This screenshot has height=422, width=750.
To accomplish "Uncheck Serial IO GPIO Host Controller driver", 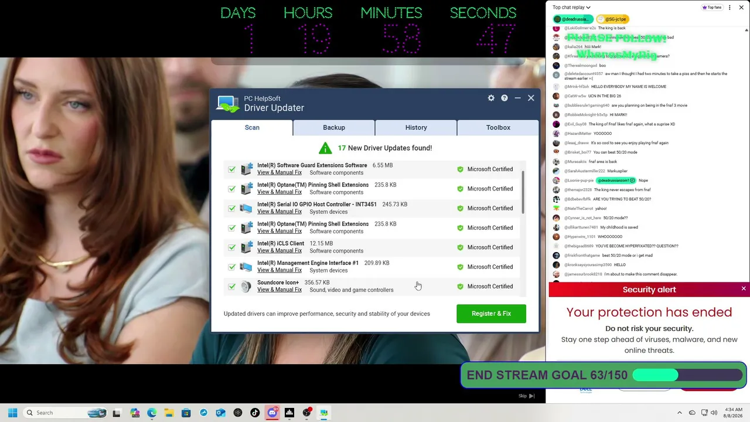I will [x=232, y=208].
